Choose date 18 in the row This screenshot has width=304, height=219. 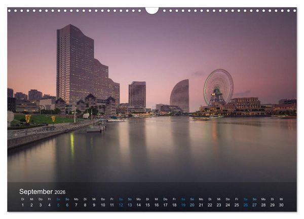[174, 205]
